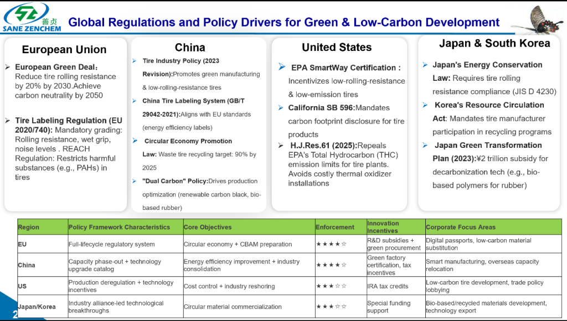567x321 pixels.
Task: Expand the chevron beside Dual Carbon Policy
Action: click(133, 181)
